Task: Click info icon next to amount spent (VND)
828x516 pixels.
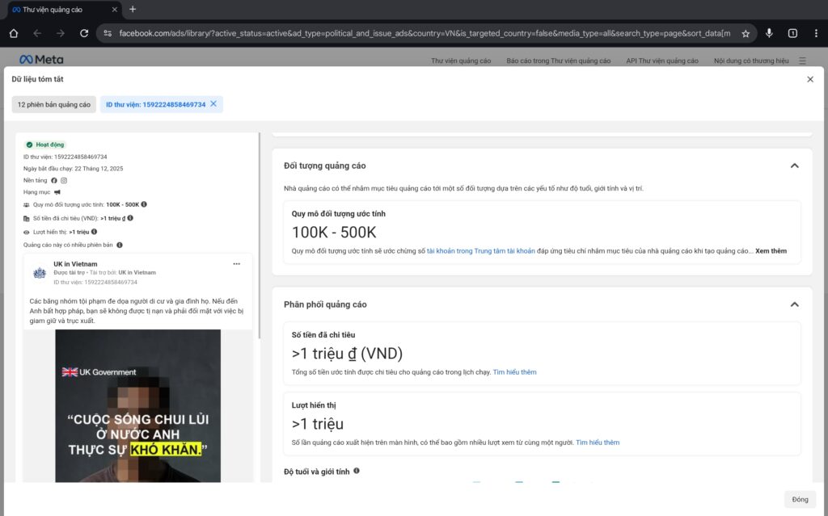Action: (130, 218)
